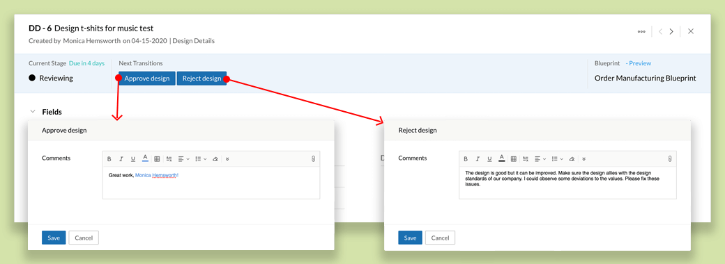Insert table in Approve design comment toolbar
The width and height of the screenshot is (725, 264).
[x=158, y=159]
